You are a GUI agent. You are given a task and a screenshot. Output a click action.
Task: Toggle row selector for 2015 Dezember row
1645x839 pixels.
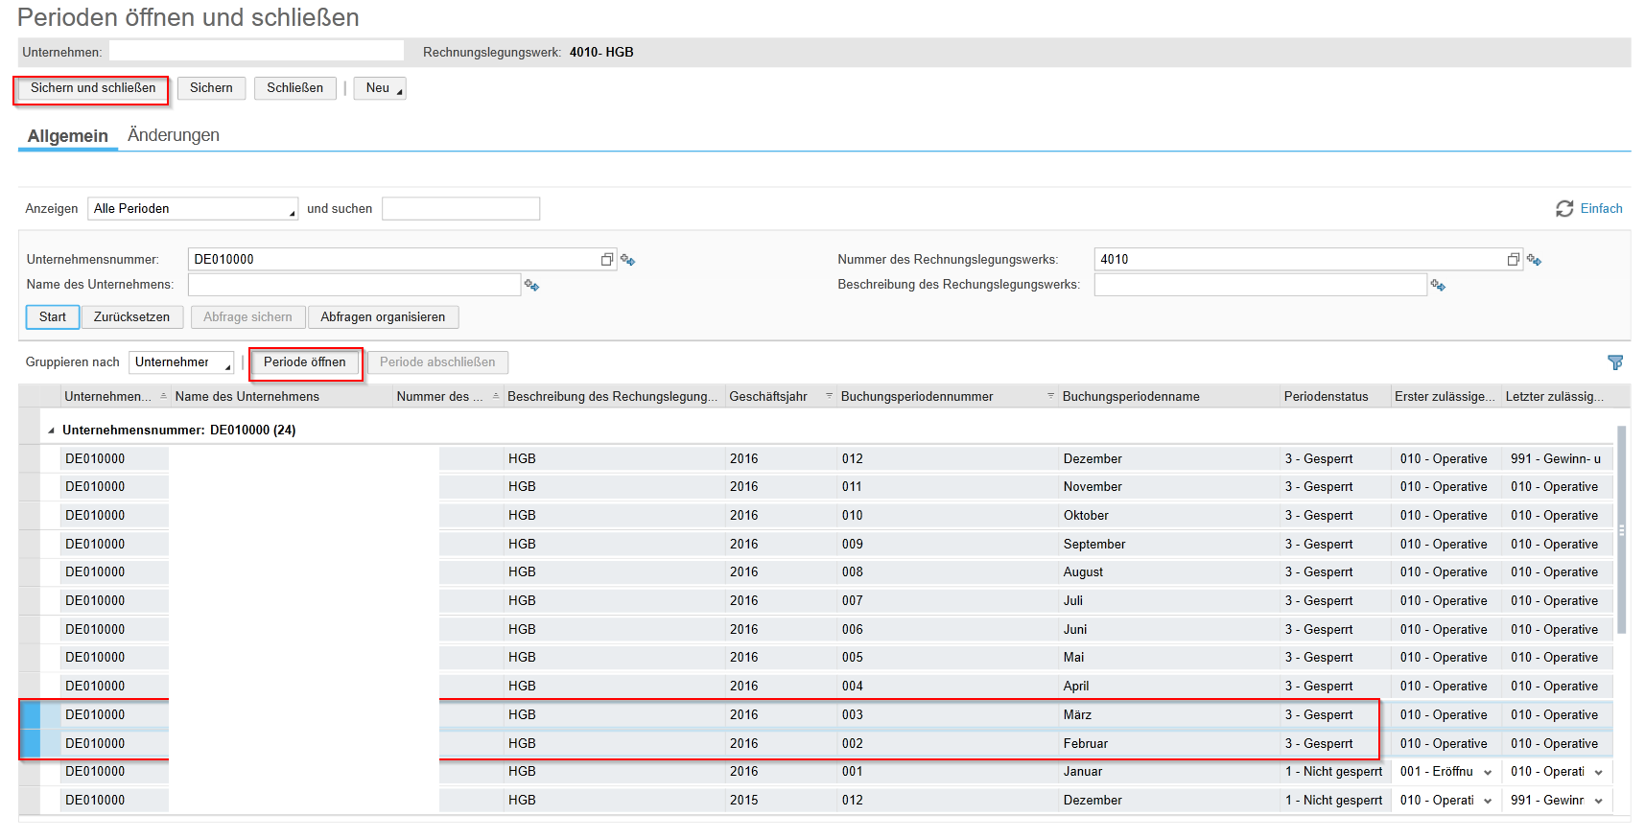click(30, 800)
